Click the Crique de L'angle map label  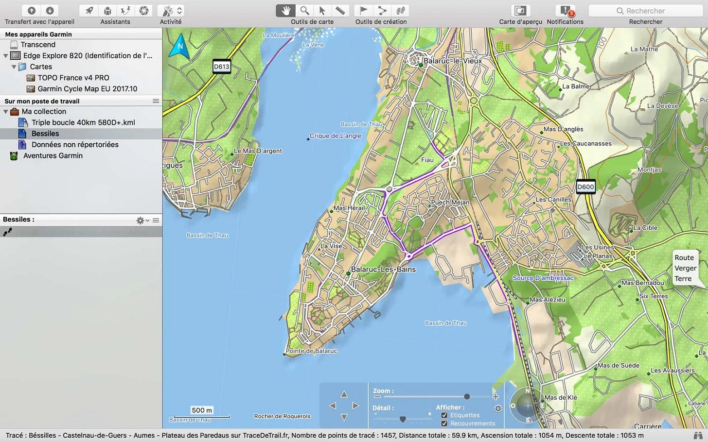(336, 136)
